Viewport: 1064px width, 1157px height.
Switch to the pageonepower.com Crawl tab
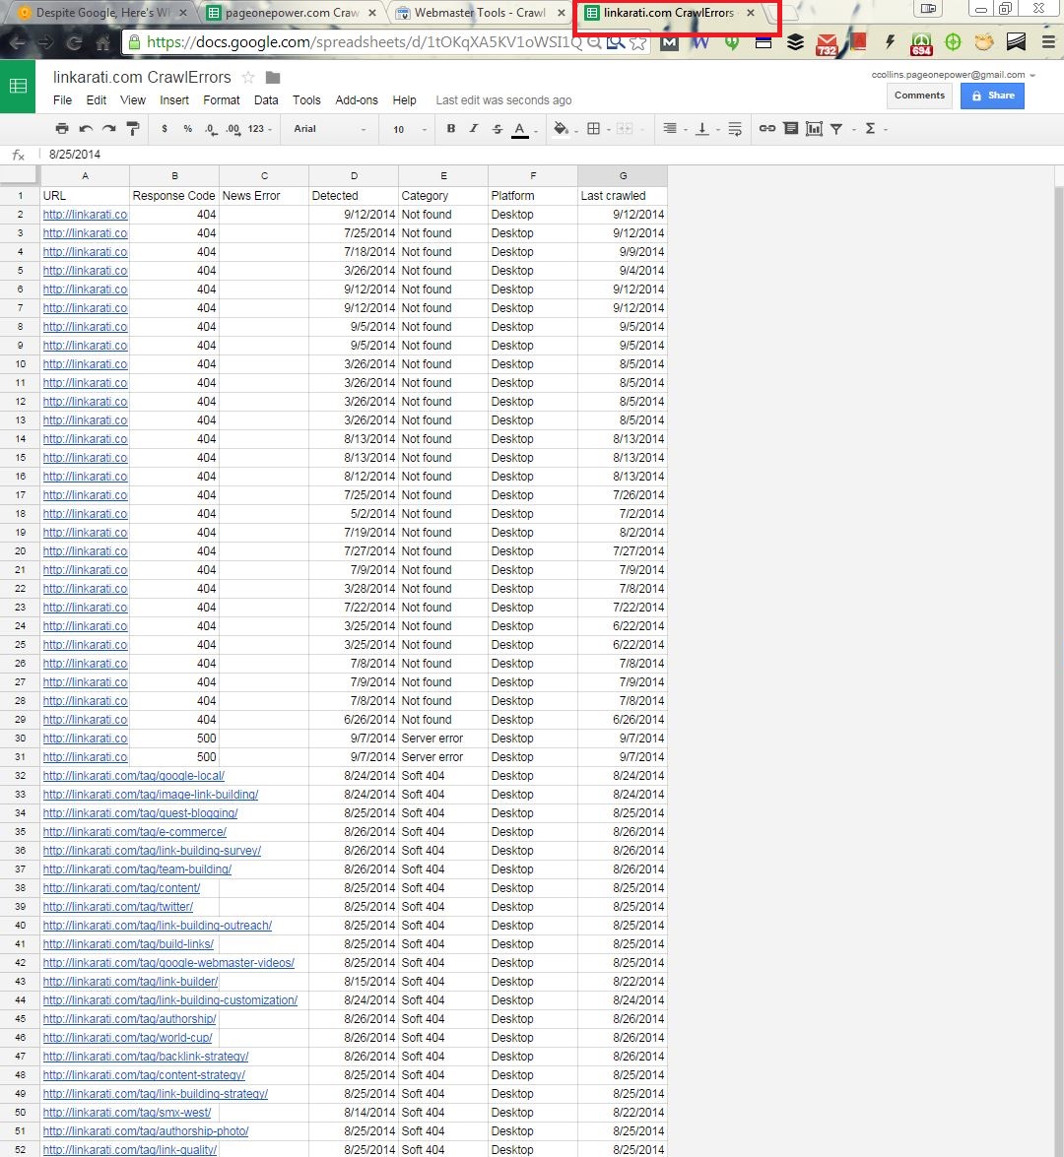[x=292, y=13]
